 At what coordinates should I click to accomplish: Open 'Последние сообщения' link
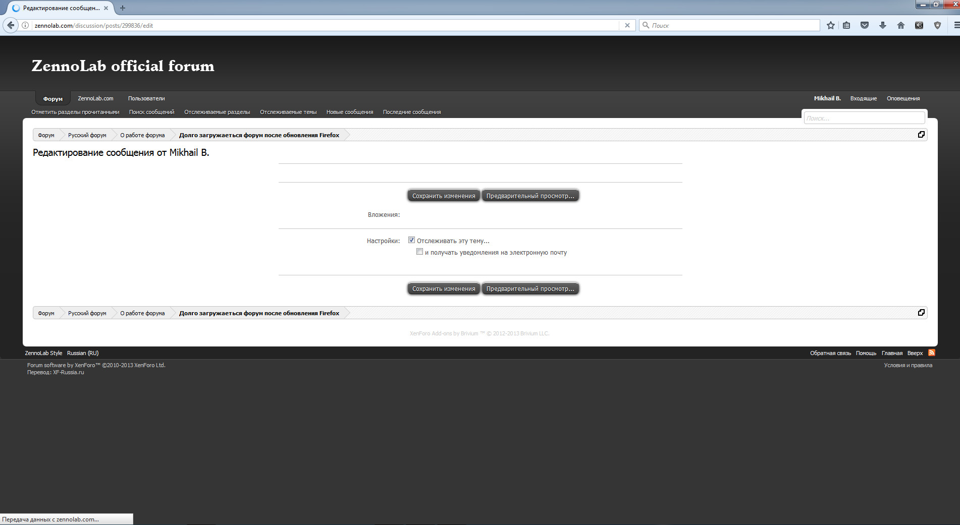pyautogui.click(x=412, y=112)
